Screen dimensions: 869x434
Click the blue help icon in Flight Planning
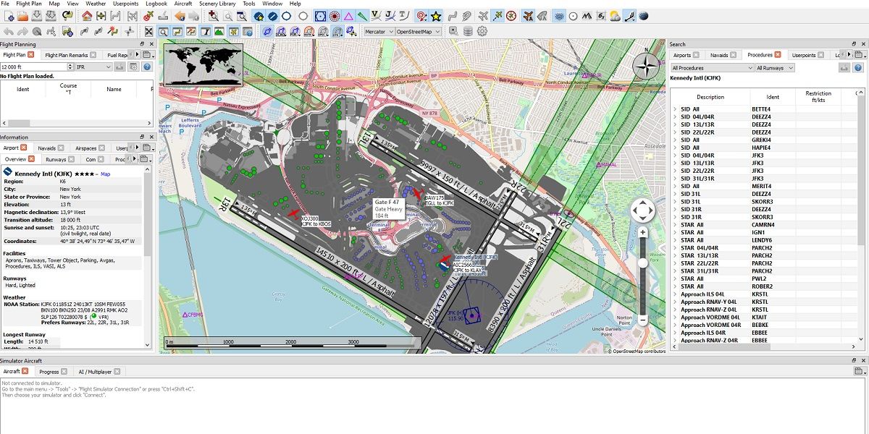coord(147,67)
